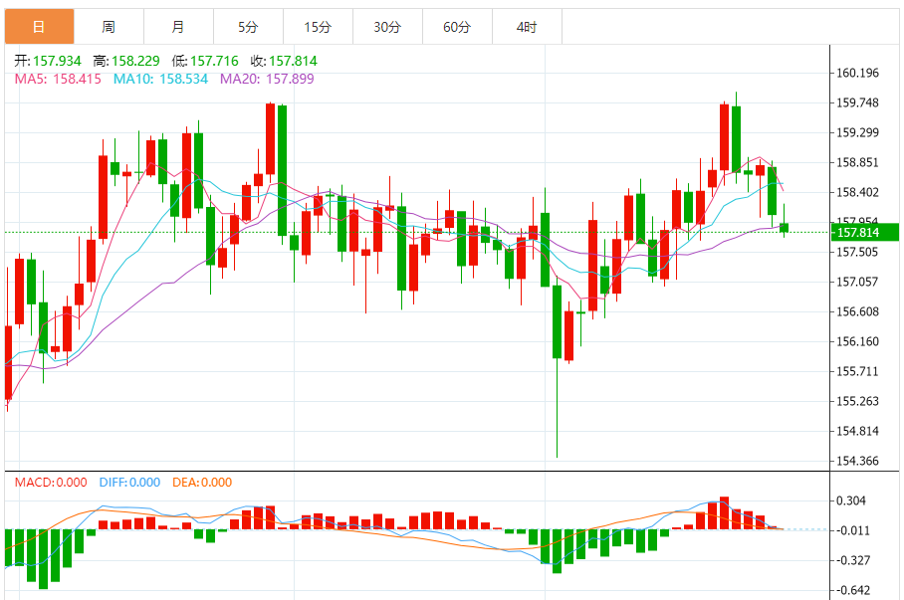Click the 159.748 price axis label
The image size is (904, 600).
pos(858,102)
